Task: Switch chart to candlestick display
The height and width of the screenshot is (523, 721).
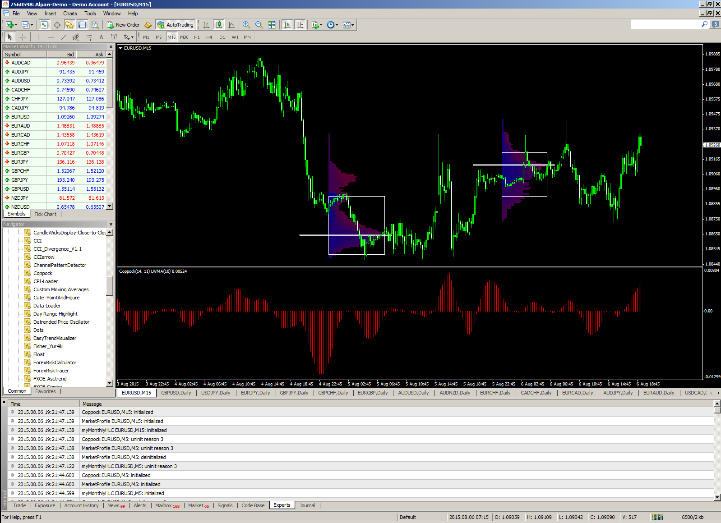Action: click(x=218, y=25)
